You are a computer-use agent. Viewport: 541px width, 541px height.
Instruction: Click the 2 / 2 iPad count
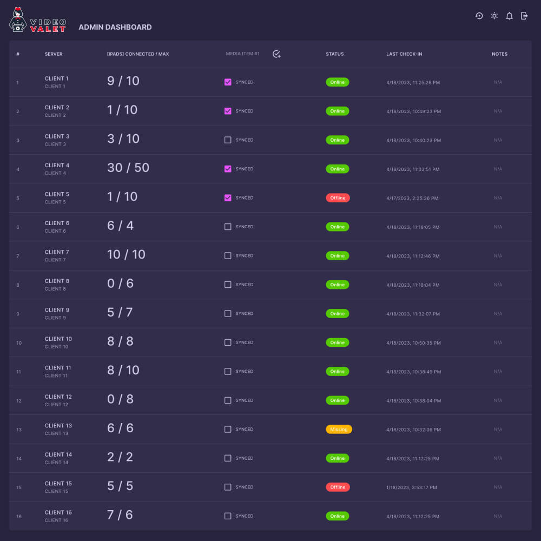pos(120,457)
